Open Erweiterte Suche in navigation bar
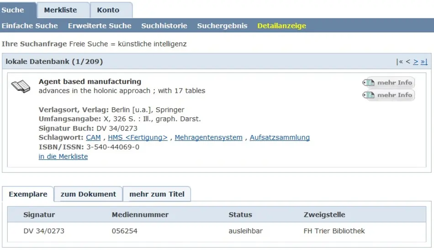Image resolution: width=434 pixels, height=250 pixels. [100, 26]
